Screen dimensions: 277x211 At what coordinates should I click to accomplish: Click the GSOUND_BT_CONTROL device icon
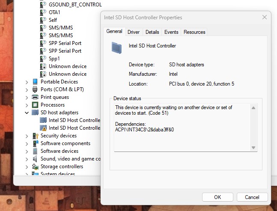(43, 5)
